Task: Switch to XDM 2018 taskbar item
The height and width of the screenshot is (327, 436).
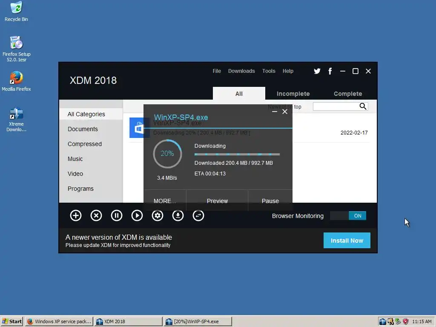Action: pos(128,321)
